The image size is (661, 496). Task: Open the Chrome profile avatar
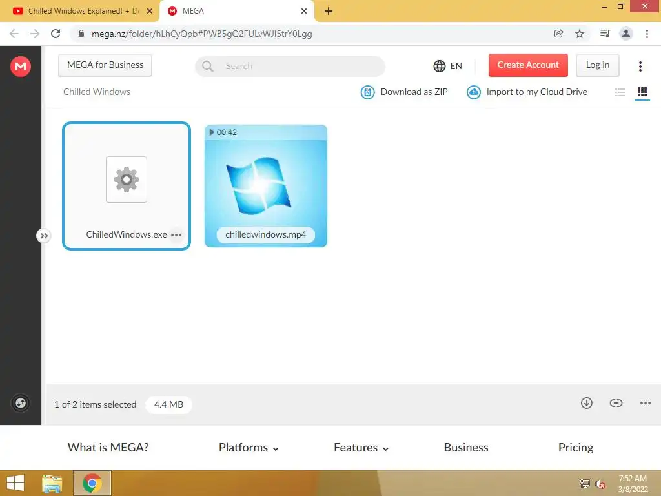click(x=626, y=34)
